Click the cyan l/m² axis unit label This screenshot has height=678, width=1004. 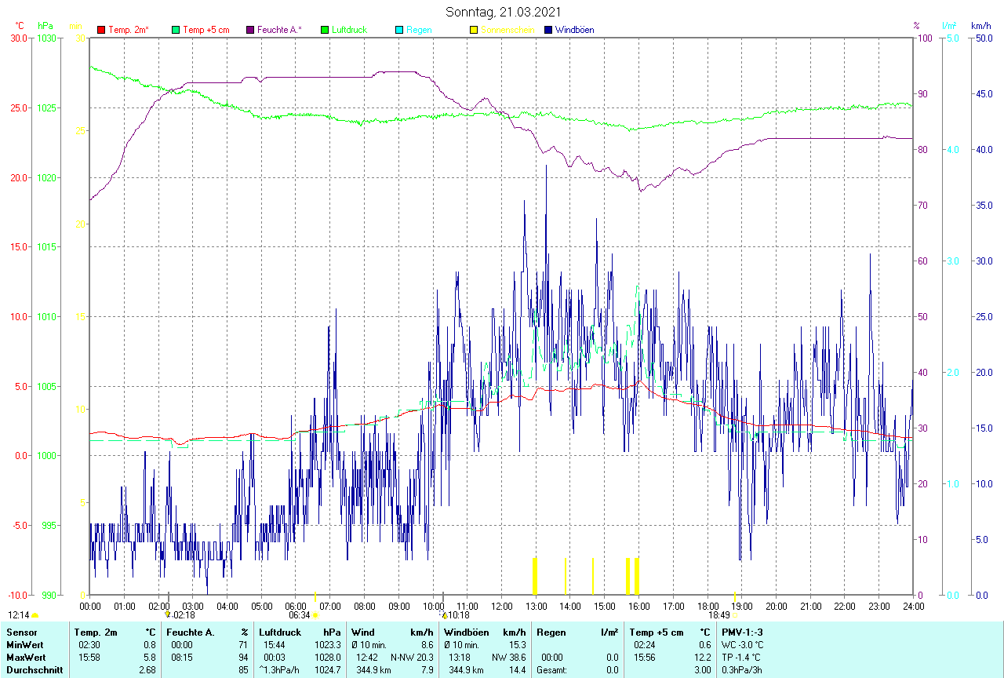coord(949,26)
